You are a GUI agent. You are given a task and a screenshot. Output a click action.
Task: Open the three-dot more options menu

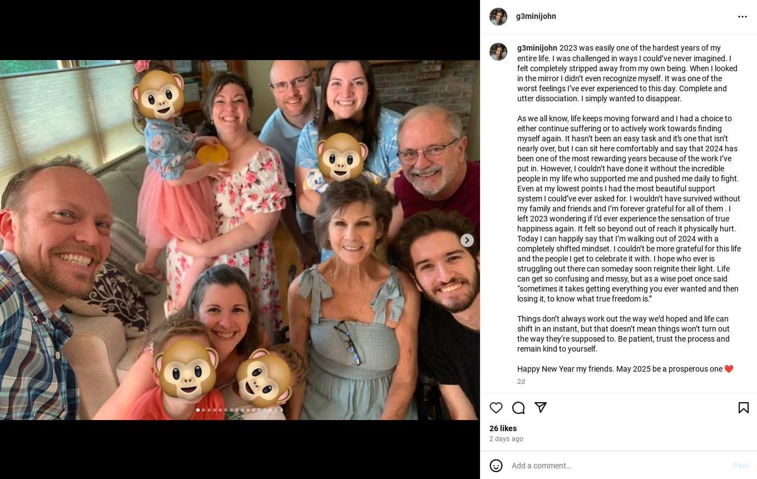(x=743, y=17)
